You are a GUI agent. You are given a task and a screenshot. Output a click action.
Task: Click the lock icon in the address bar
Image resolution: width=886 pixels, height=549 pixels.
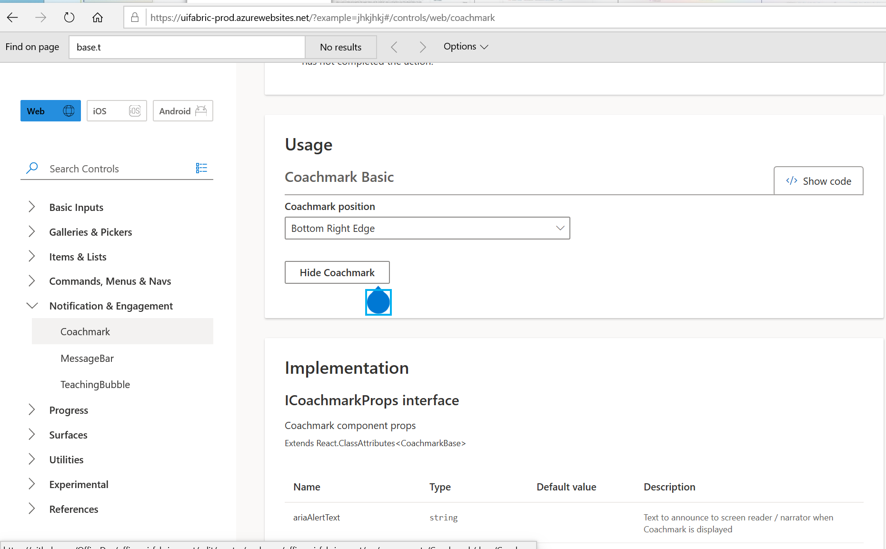135,17
